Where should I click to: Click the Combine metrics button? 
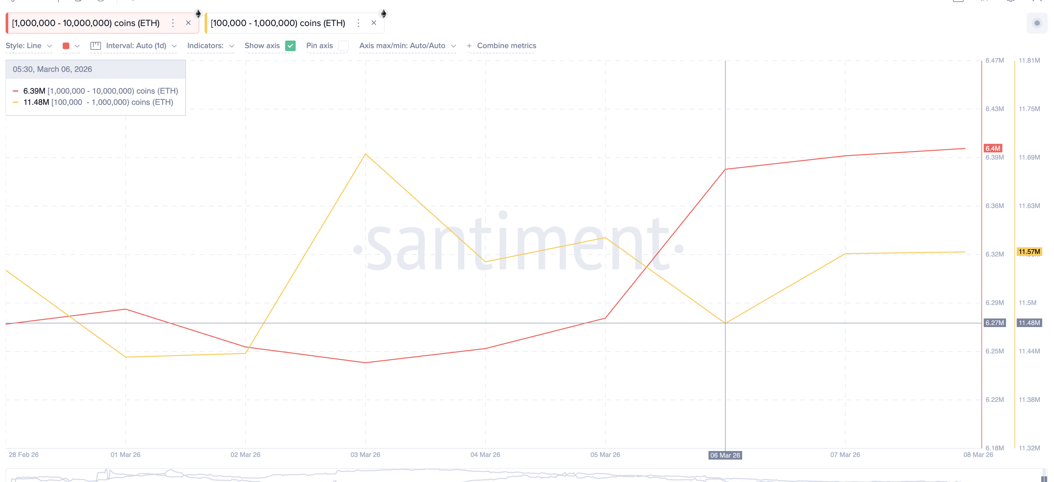(x=502, y=46)
